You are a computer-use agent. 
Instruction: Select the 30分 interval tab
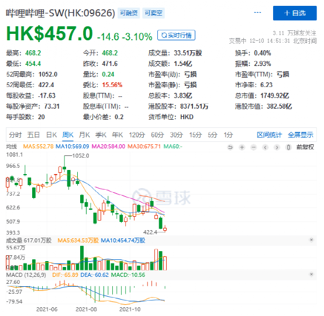[x=177, y=135]
